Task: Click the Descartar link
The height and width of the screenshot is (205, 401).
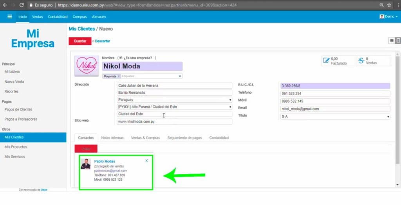Action: pos(103,41)
